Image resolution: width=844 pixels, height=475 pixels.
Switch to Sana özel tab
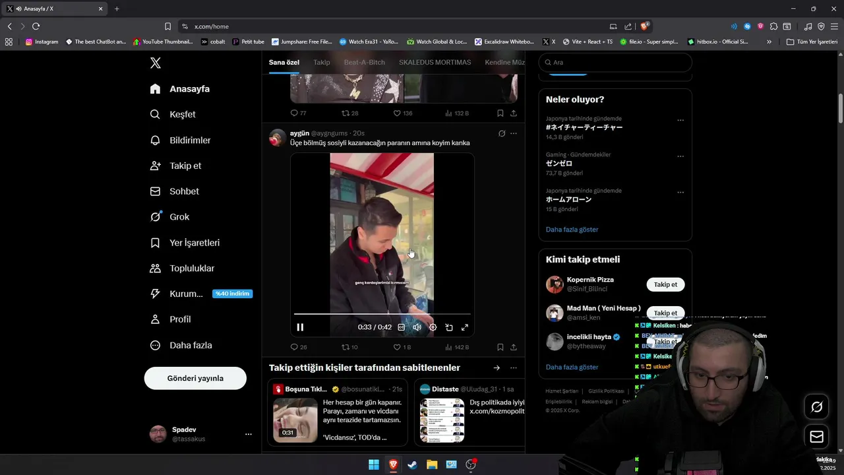[x=284, y=62]
